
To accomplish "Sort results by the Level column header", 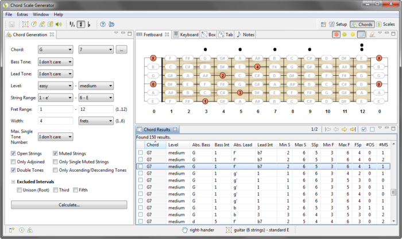I will click(177, 145).
